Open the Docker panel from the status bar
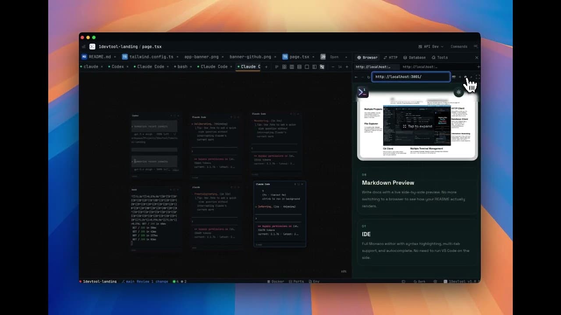 pyautogui.click(x=276, y=281)
